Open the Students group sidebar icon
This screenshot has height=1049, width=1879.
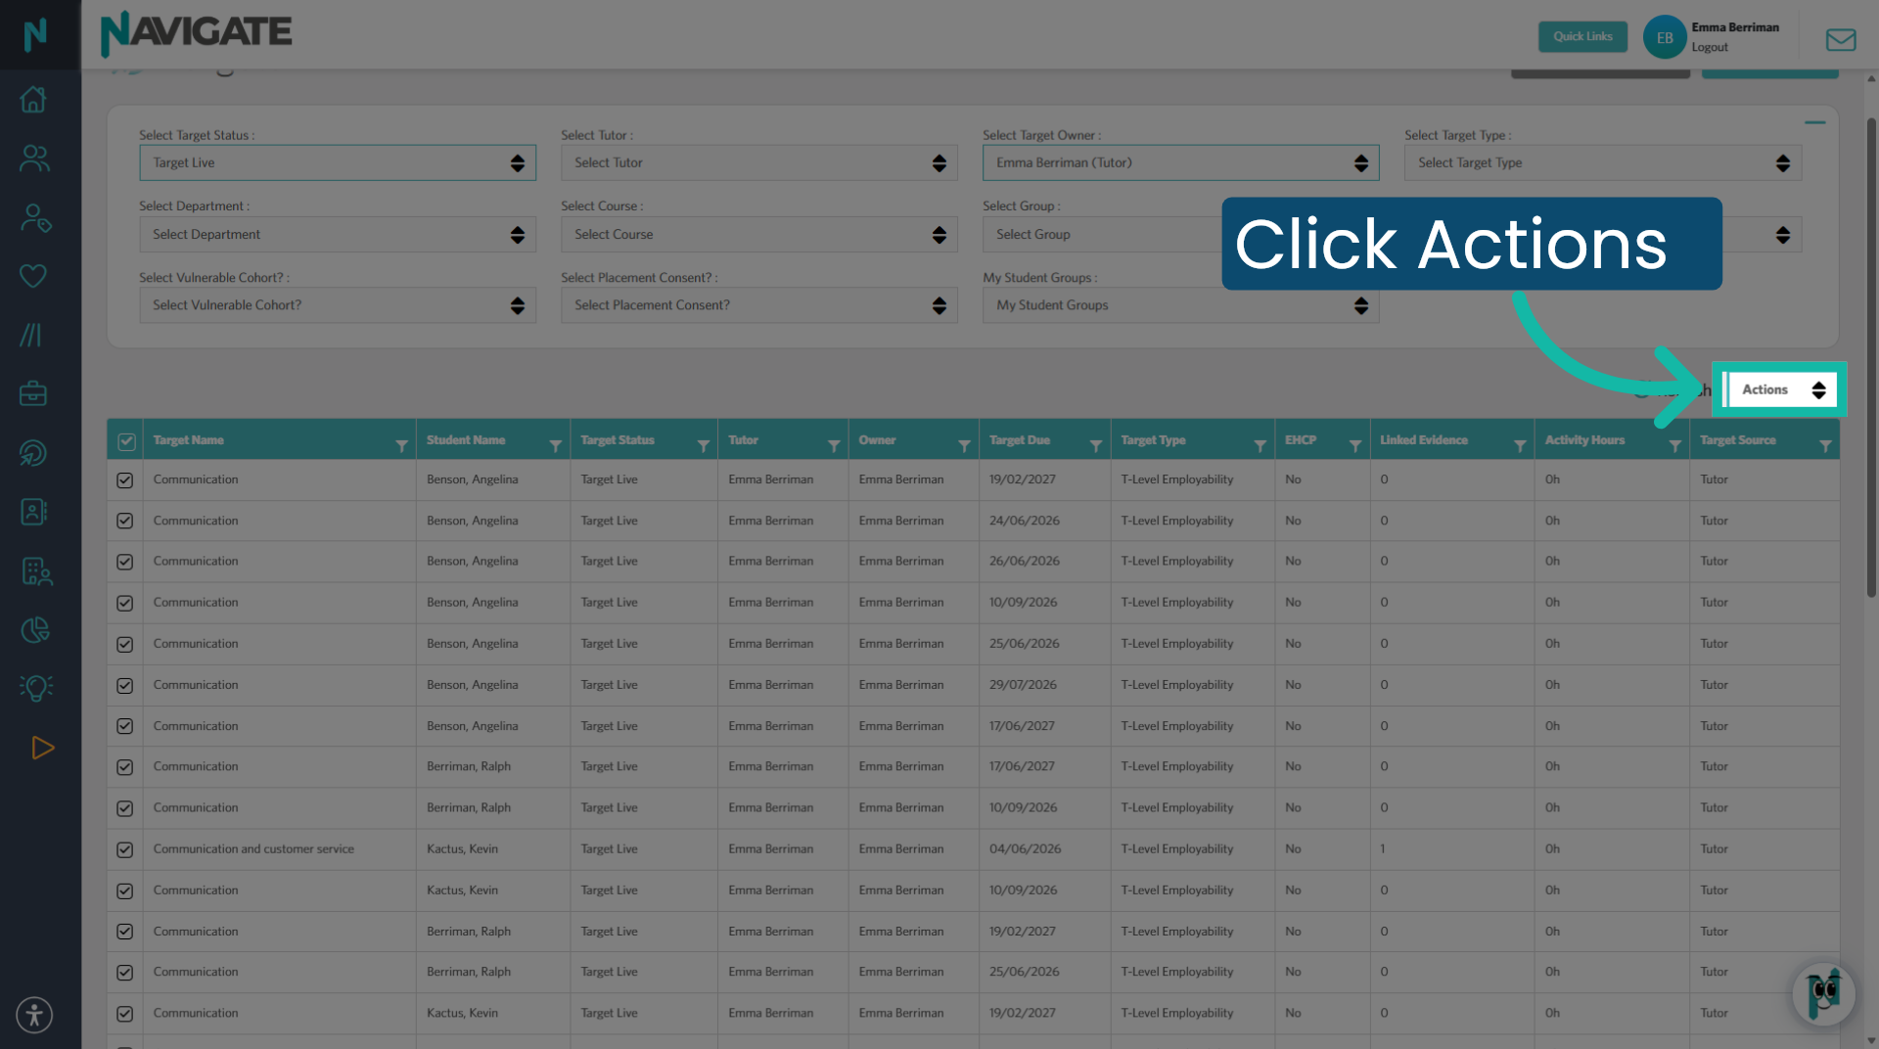(34, 159)
